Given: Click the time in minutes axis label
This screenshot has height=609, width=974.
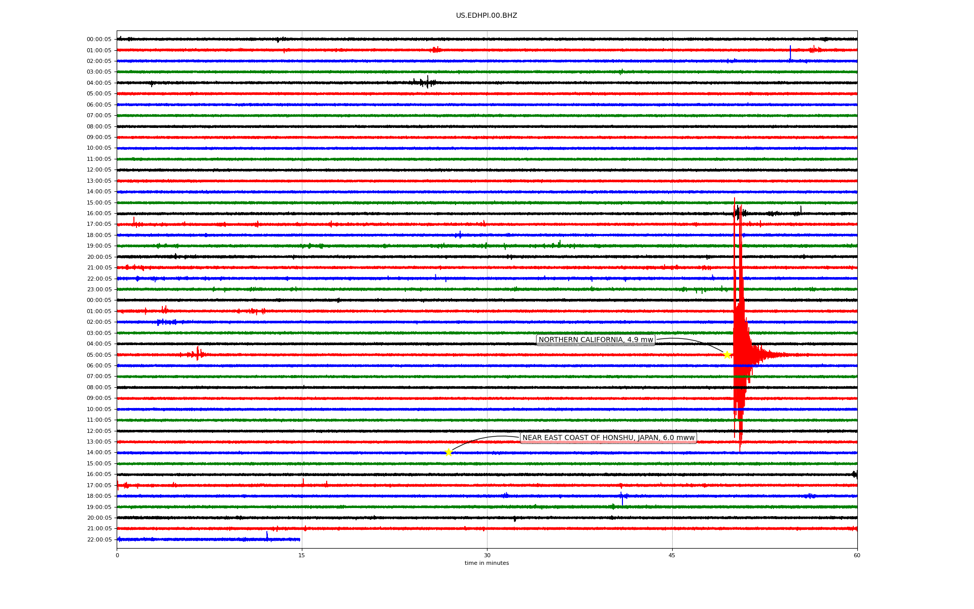Looking at the screenshot, I should pos(486,563).
